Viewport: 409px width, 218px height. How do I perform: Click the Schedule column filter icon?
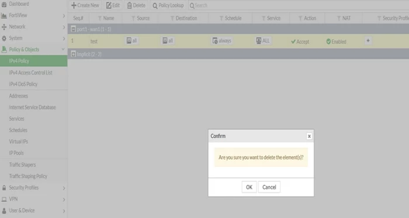tap(221, 18)
